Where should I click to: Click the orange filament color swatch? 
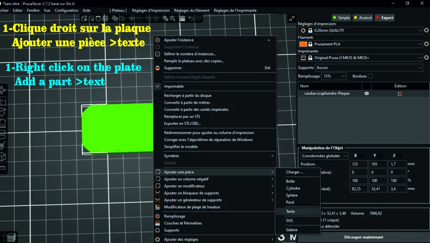coord(303,44)
